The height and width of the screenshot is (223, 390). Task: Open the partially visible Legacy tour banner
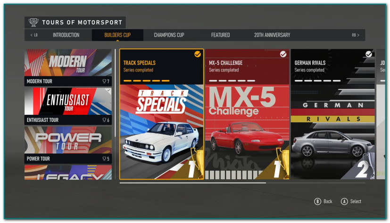(68, 172)
